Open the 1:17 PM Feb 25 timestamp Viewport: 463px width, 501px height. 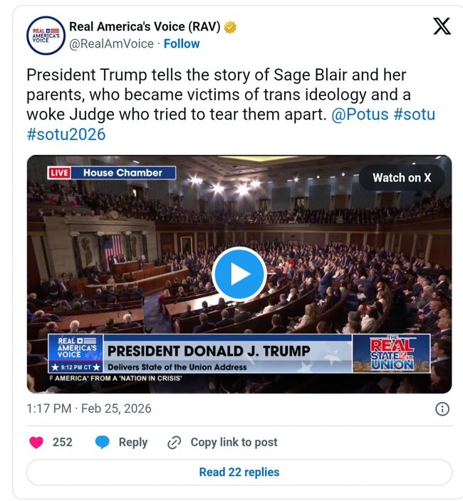pos(89,408)
